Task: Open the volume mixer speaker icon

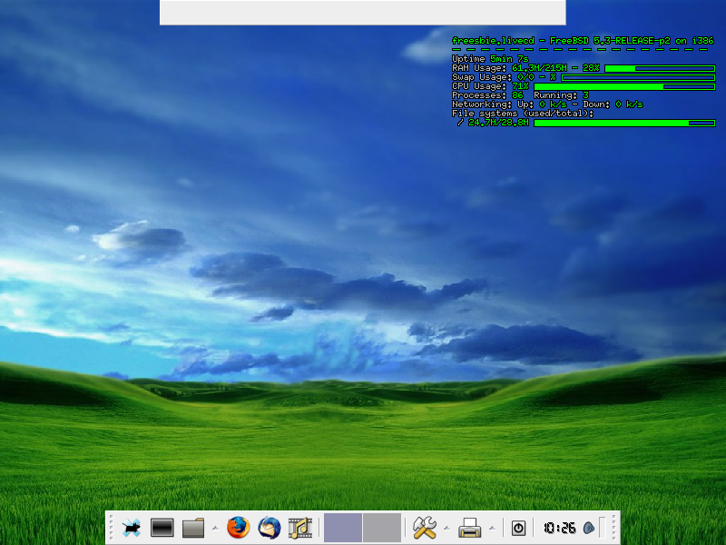Action: tap(588, 528)
